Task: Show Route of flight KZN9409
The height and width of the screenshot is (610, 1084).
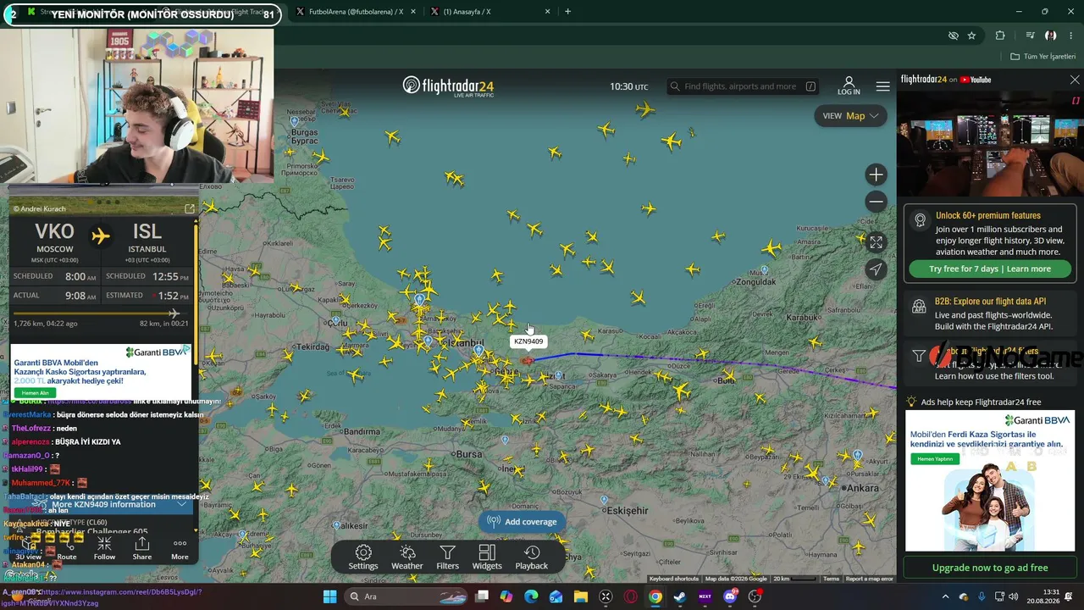Action: point(67,548)
